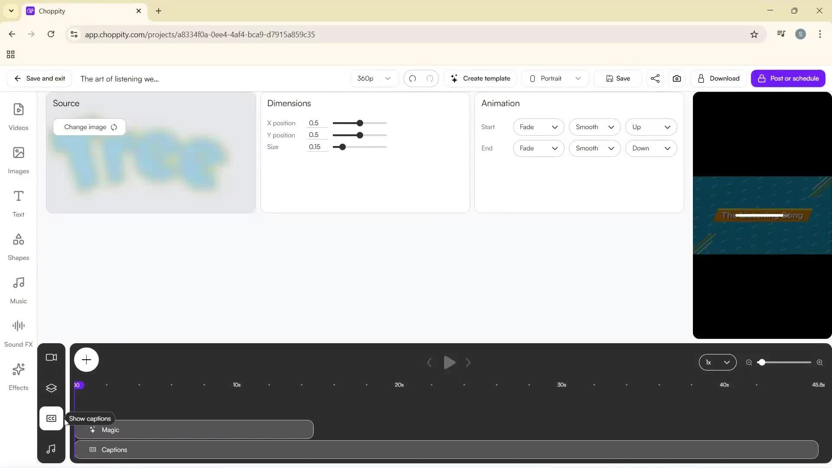Screen dimensions: 832x468
Task: Click Post or schedule button
Action: tap(788, 78)
